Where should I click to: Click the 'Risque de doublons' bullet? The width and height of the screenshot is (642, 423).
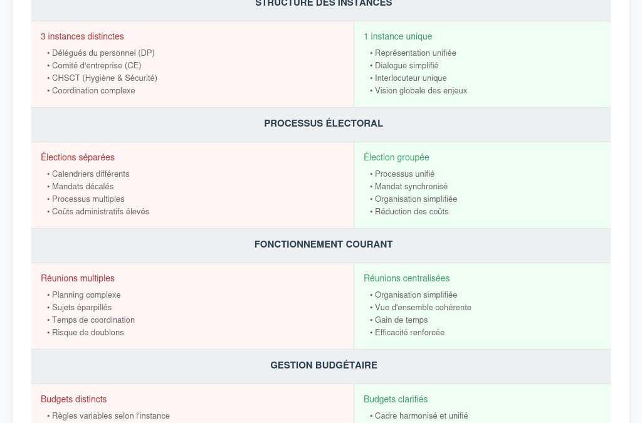click(x=88, y=332)
